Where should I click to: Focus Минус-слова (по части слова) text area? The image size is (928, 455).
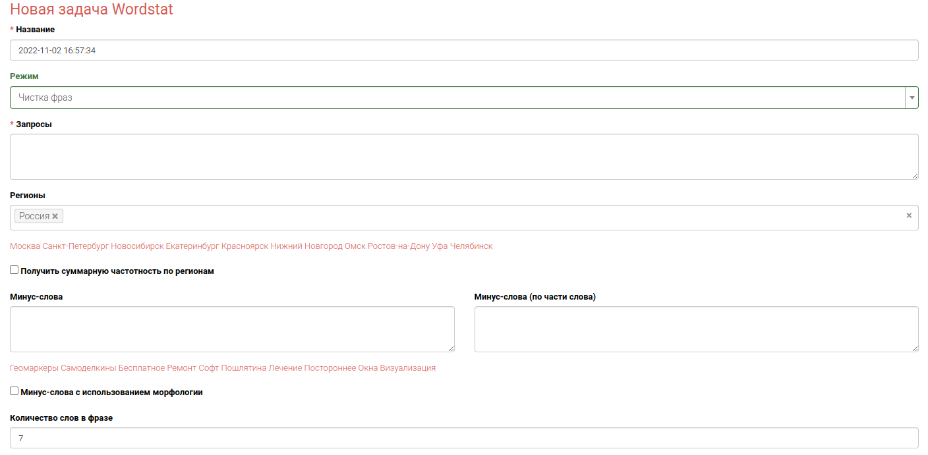[696, 329]
